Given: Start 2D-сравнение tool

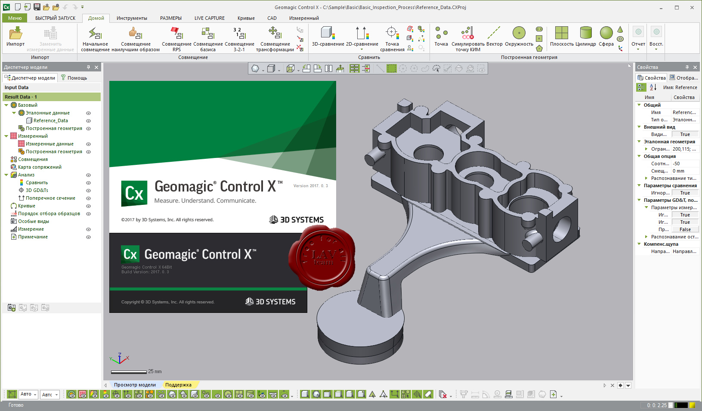Looking at the screenshot, I should (362, 38).
